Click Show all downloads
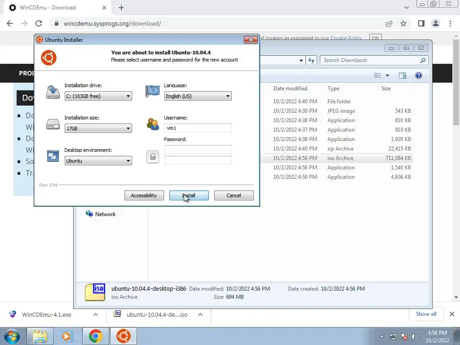 (x=426, y=314)
